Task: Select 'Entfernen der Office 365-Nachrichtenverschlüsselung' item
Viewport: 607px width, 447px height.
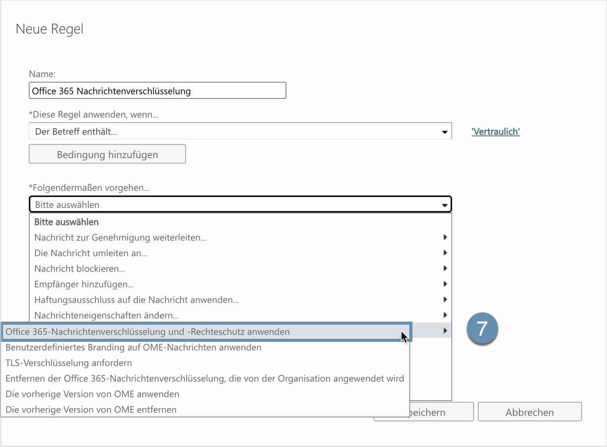Action: [x=205, y=378]
